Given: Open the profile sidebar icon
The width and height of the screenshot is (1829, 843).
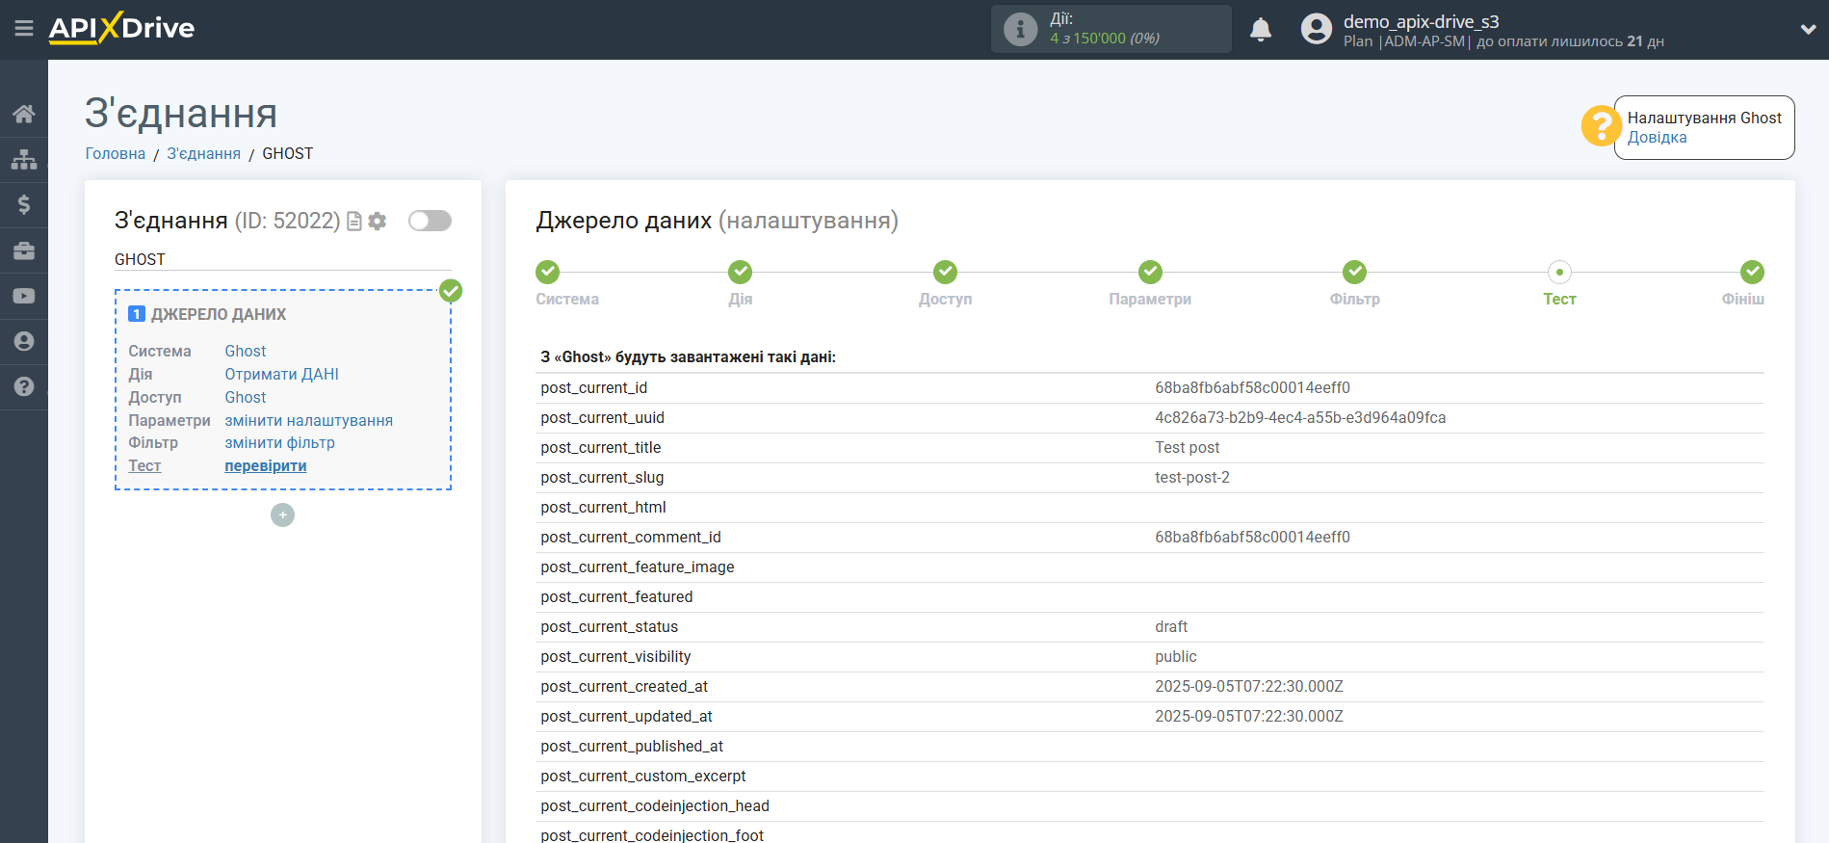Looking at the screenshot, I should tap(24, 341).
